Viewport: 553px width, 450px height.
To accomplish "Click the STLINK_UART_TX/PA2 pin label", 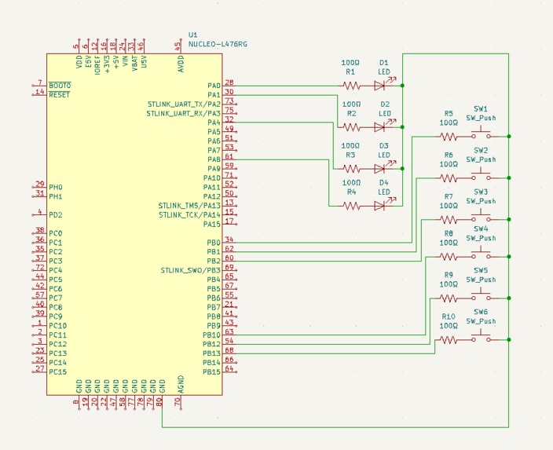I will 184,104.
